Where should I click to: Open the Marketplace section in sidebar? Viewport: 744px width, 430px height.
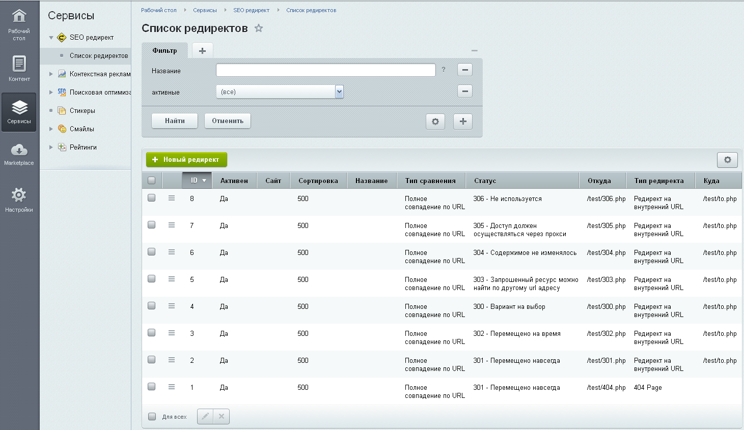[x=19, y=154]
